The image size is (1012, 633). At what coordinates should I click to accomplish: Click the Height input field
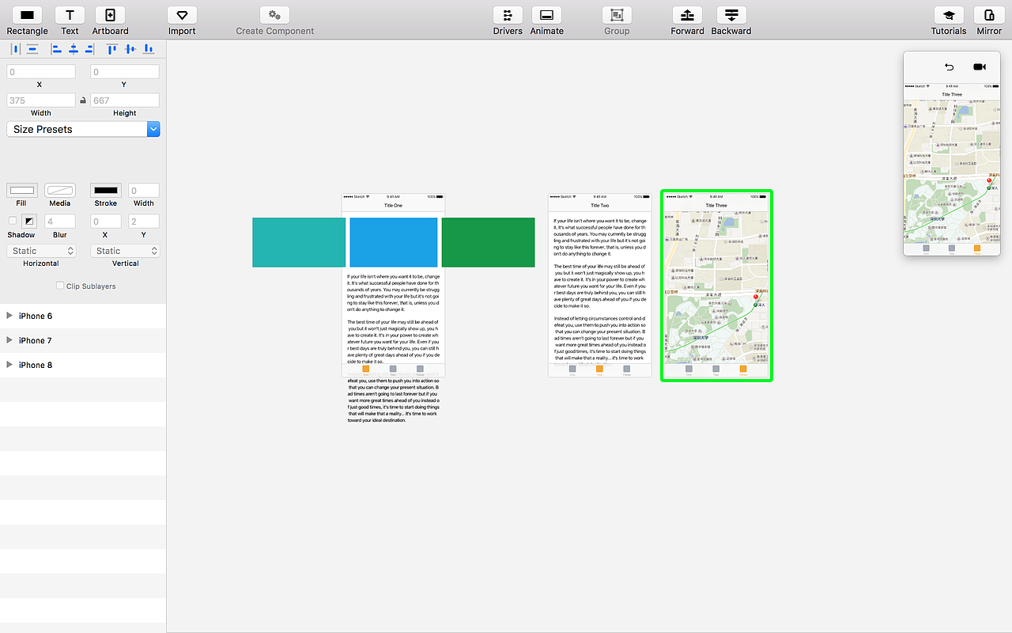tap(125, 100)
